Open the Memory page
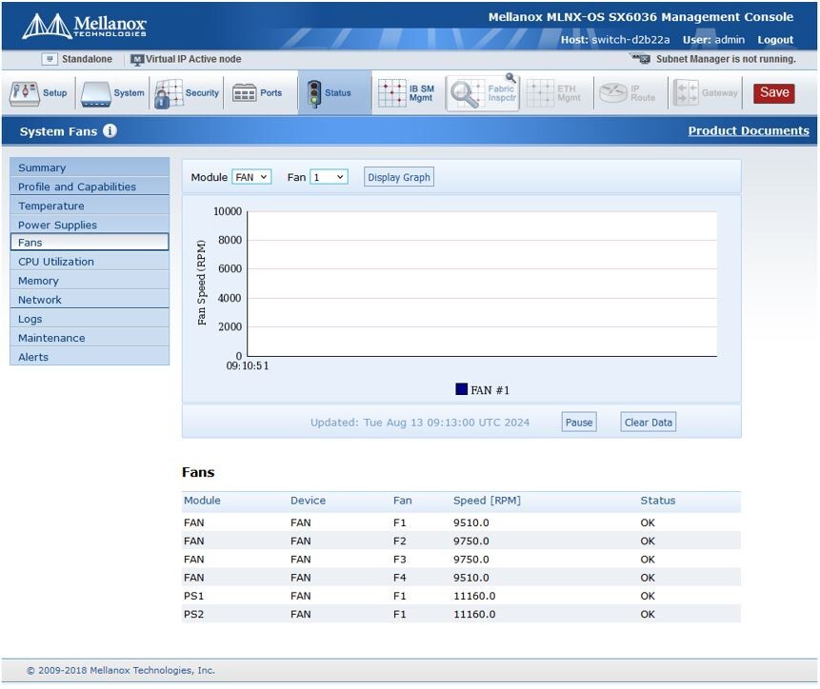Image resolution: width=820 pixels, height=689 pixels. click(90, 281)
